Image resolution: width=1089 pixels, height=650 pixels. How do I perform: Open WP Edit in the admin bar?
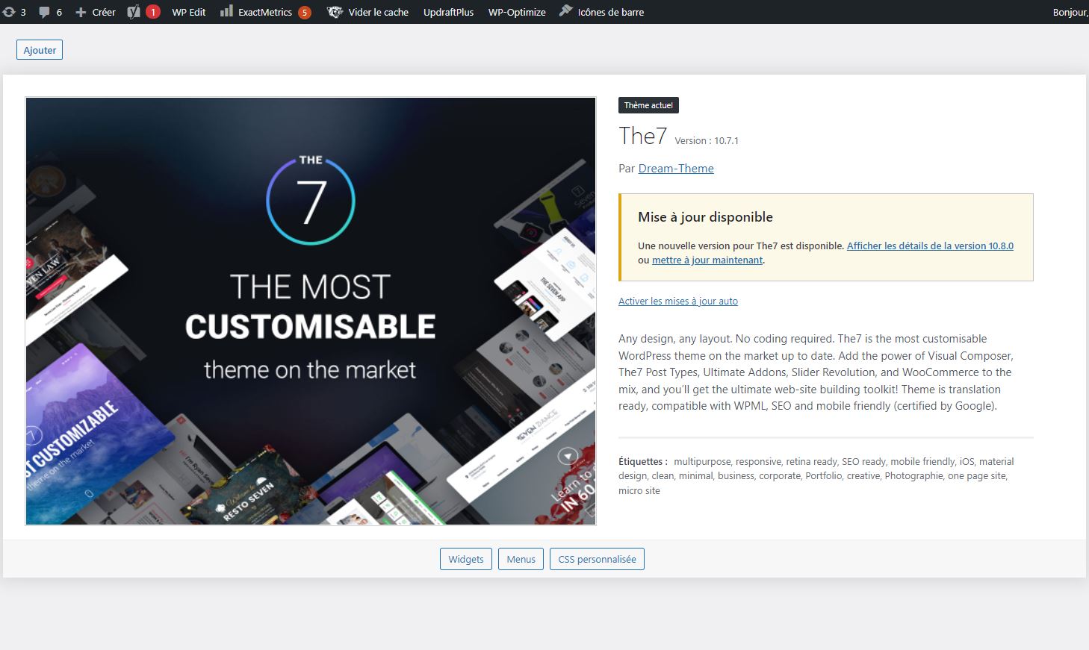[188, 12]
